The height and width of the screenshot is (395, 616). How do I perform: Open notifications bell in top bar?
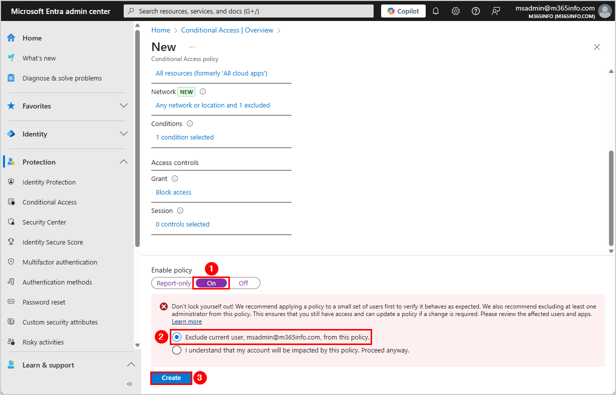point(436,11)
